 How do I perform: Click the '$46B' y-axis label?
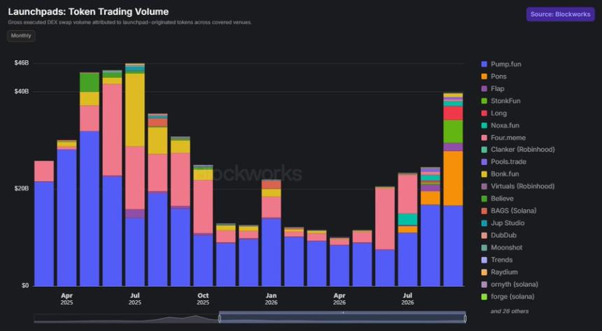point(22,62)
